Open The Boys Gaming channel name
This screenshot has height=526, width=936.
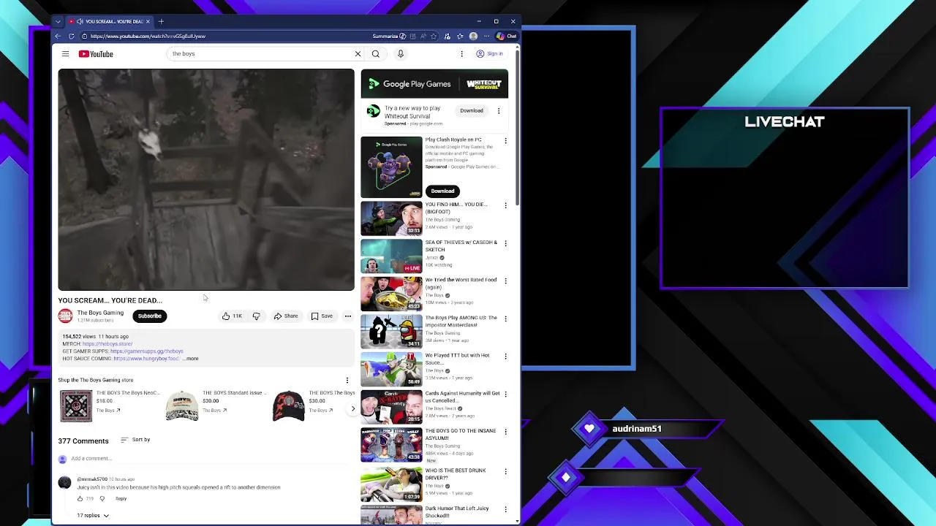100,313
